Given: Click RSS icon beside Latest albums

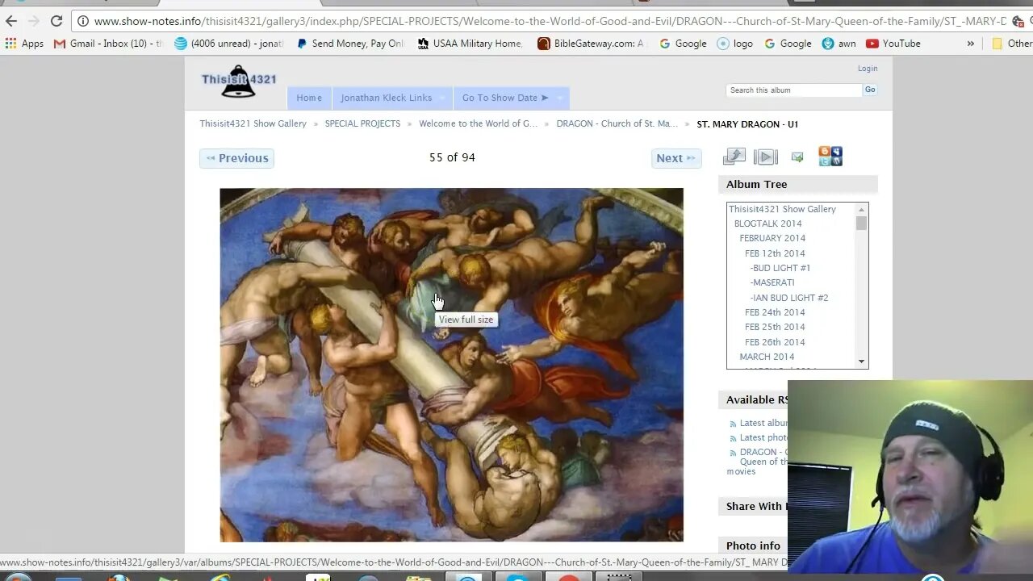Looking at the screenshot, I should (733, 424).
